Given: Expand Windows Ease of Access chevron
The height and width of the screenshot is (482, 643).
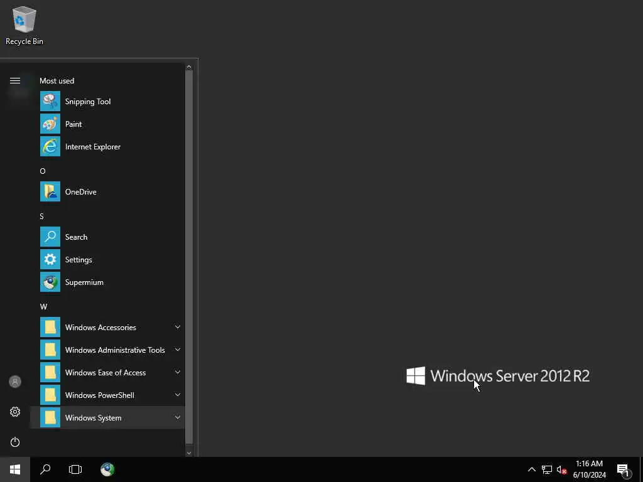Looking at the screenshot, I should pos(178,372).
